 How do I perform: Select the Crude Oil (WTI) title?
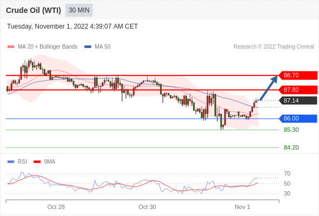(x=34, y=10)
